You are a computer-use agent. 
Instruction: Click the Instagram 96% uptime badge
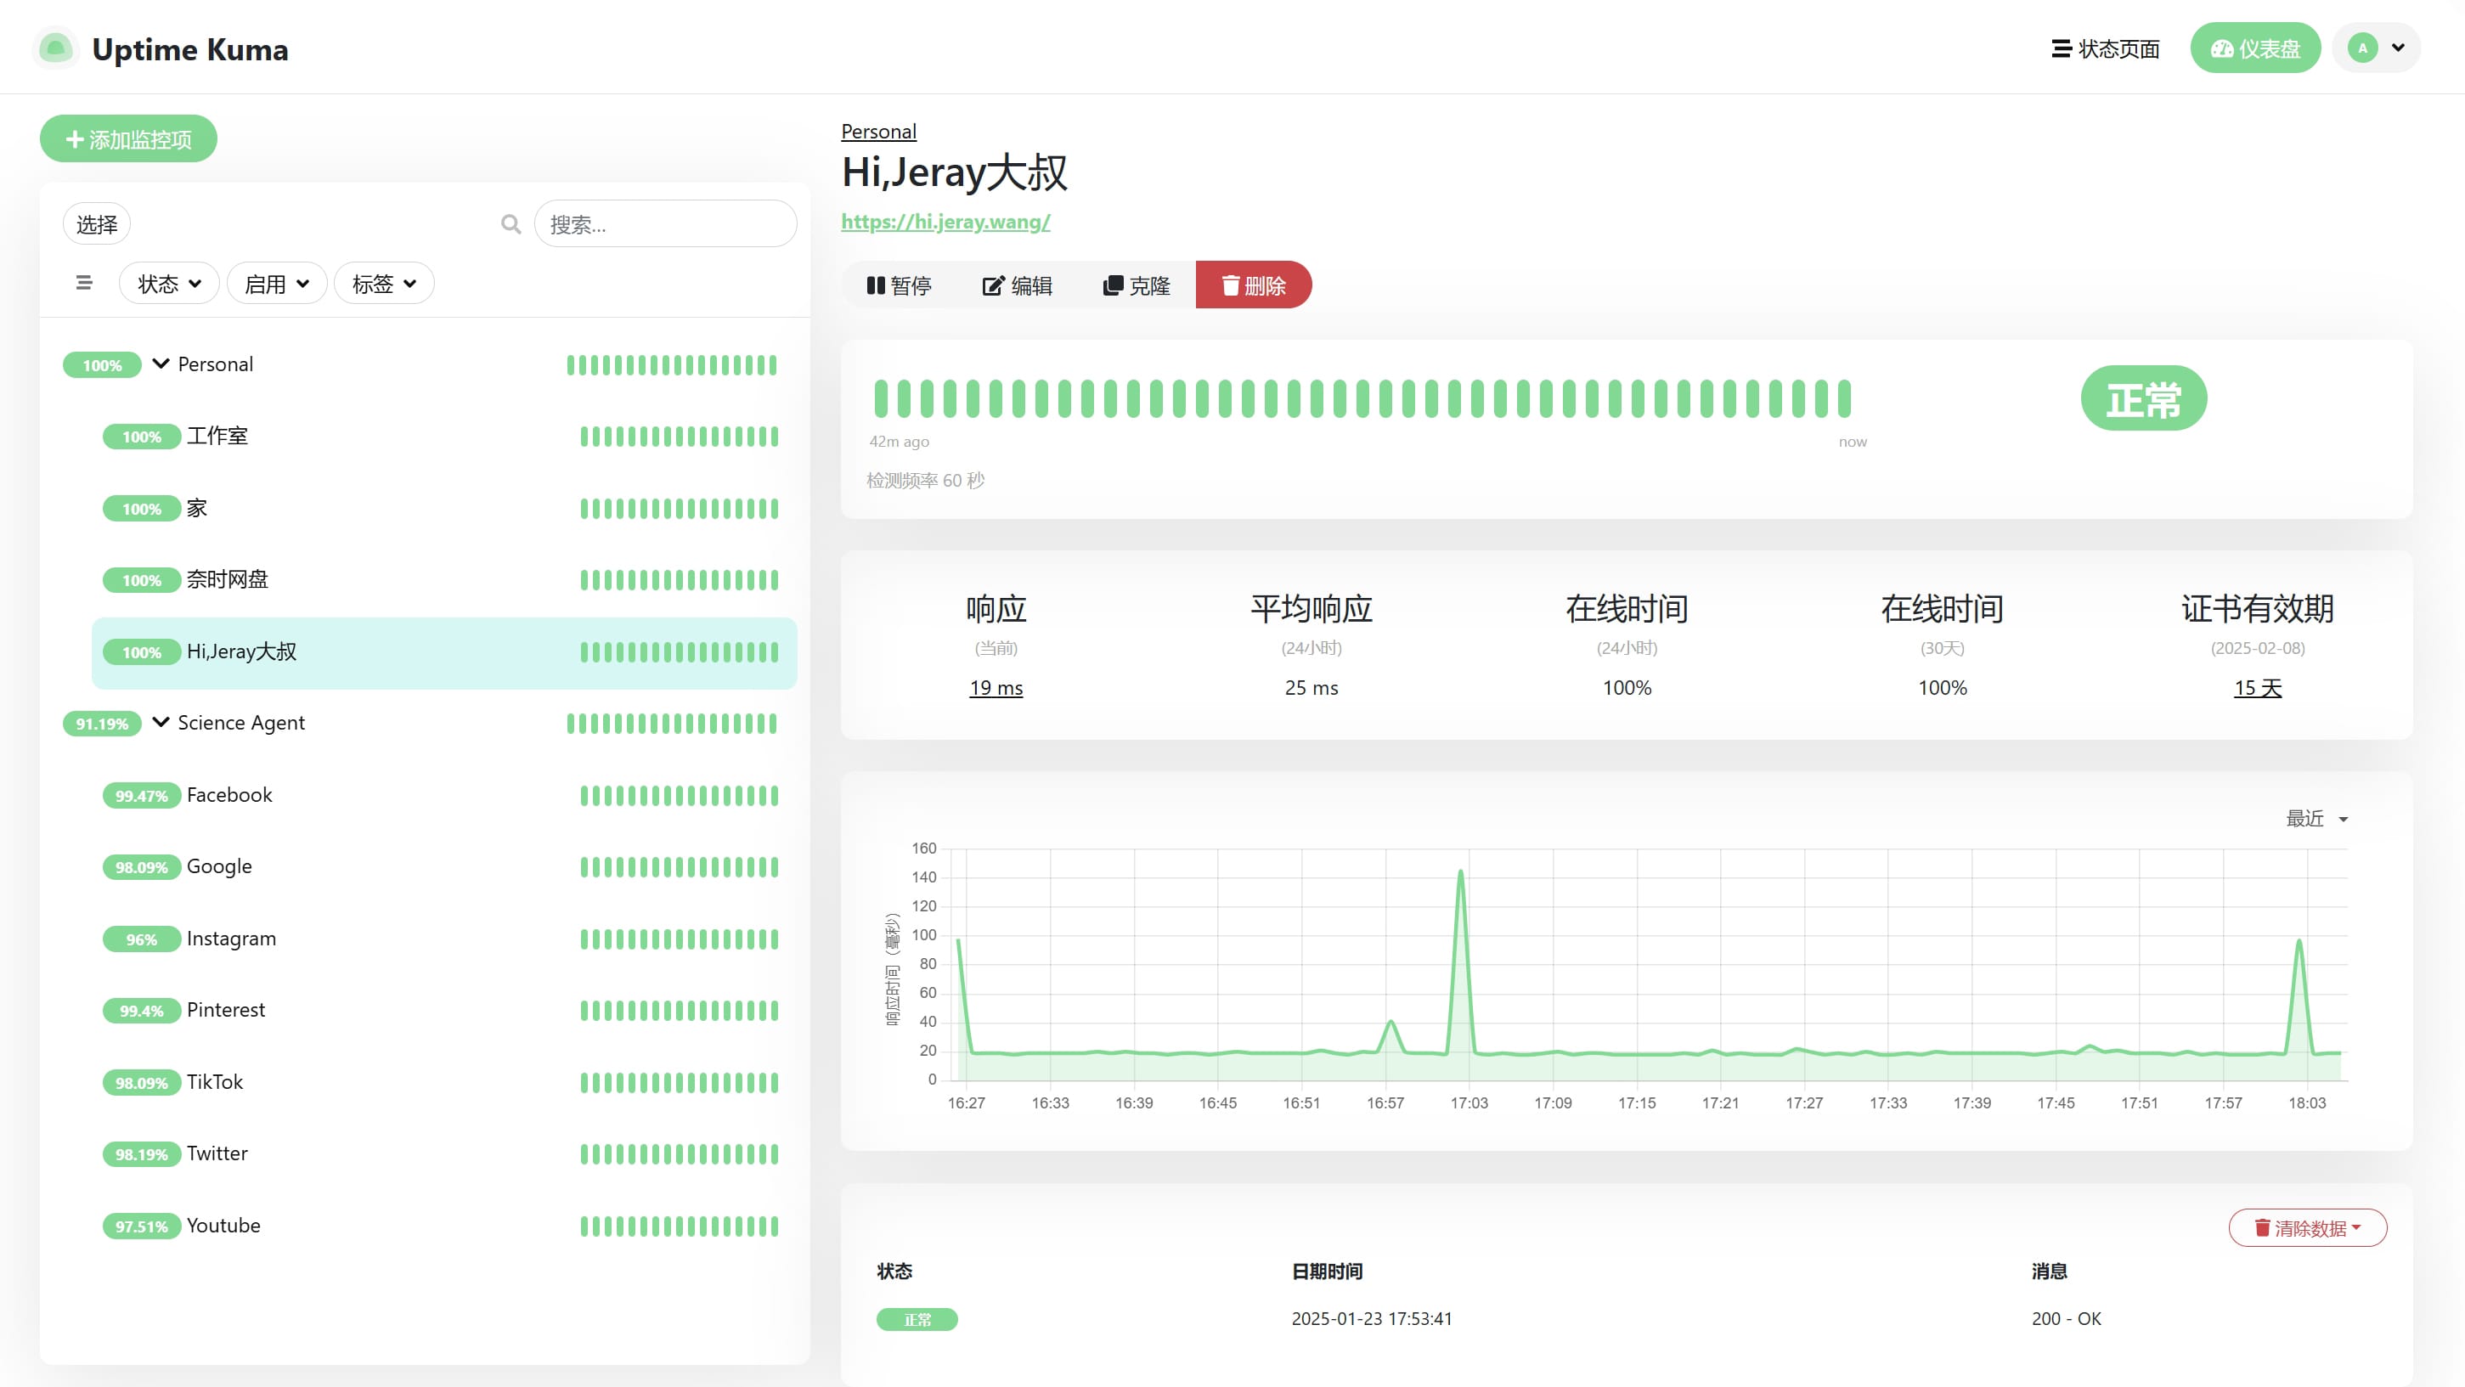point(142,939)
